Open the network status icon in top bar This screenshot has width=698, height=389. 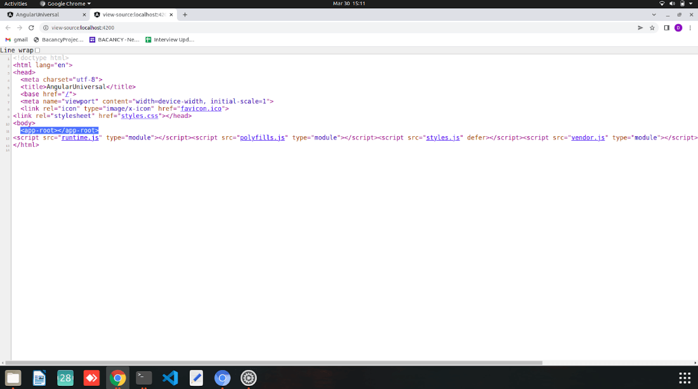click(662, 4)
